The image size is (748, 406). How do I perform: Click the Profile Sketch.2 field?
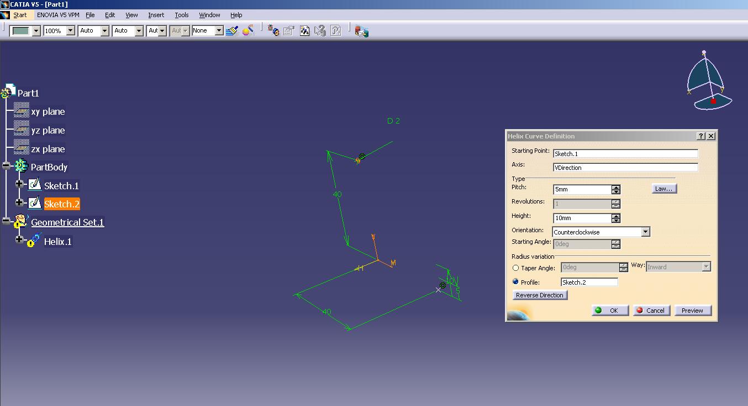[x=589, y=282]
